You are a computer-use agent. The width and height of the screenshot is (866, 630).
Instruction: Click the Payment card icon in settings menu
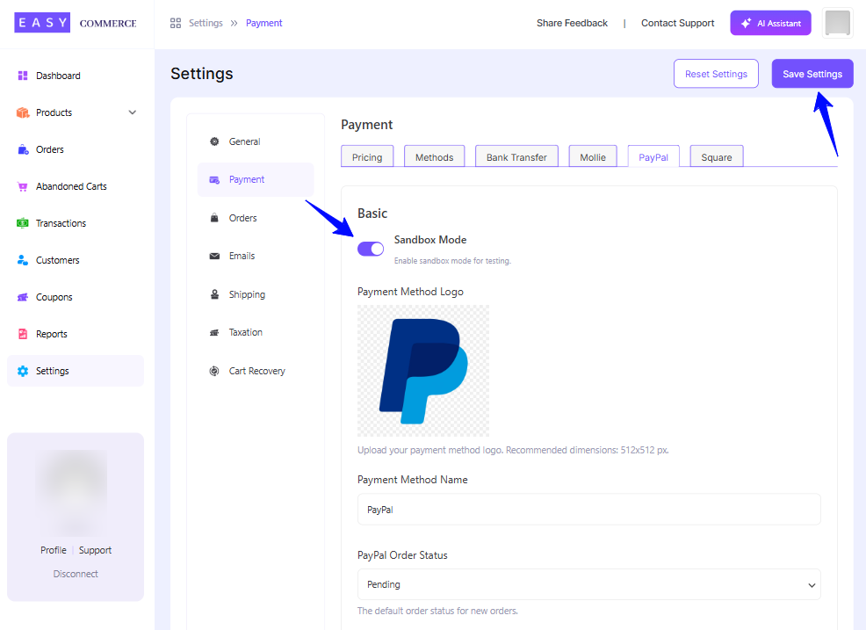(x=214, y=179)
